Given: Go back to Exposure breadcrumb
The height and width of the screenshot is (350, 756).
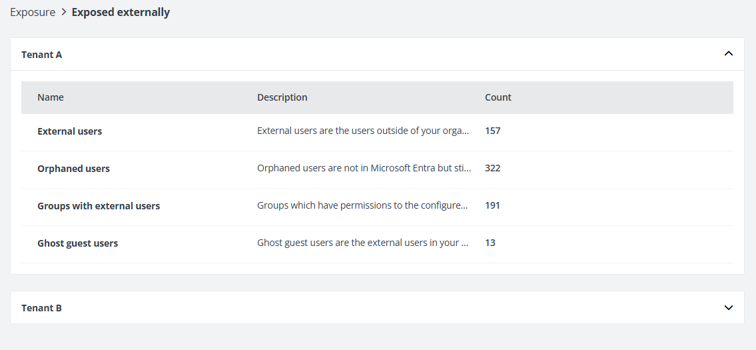Looking at the screenshot, I should (33, 13).
